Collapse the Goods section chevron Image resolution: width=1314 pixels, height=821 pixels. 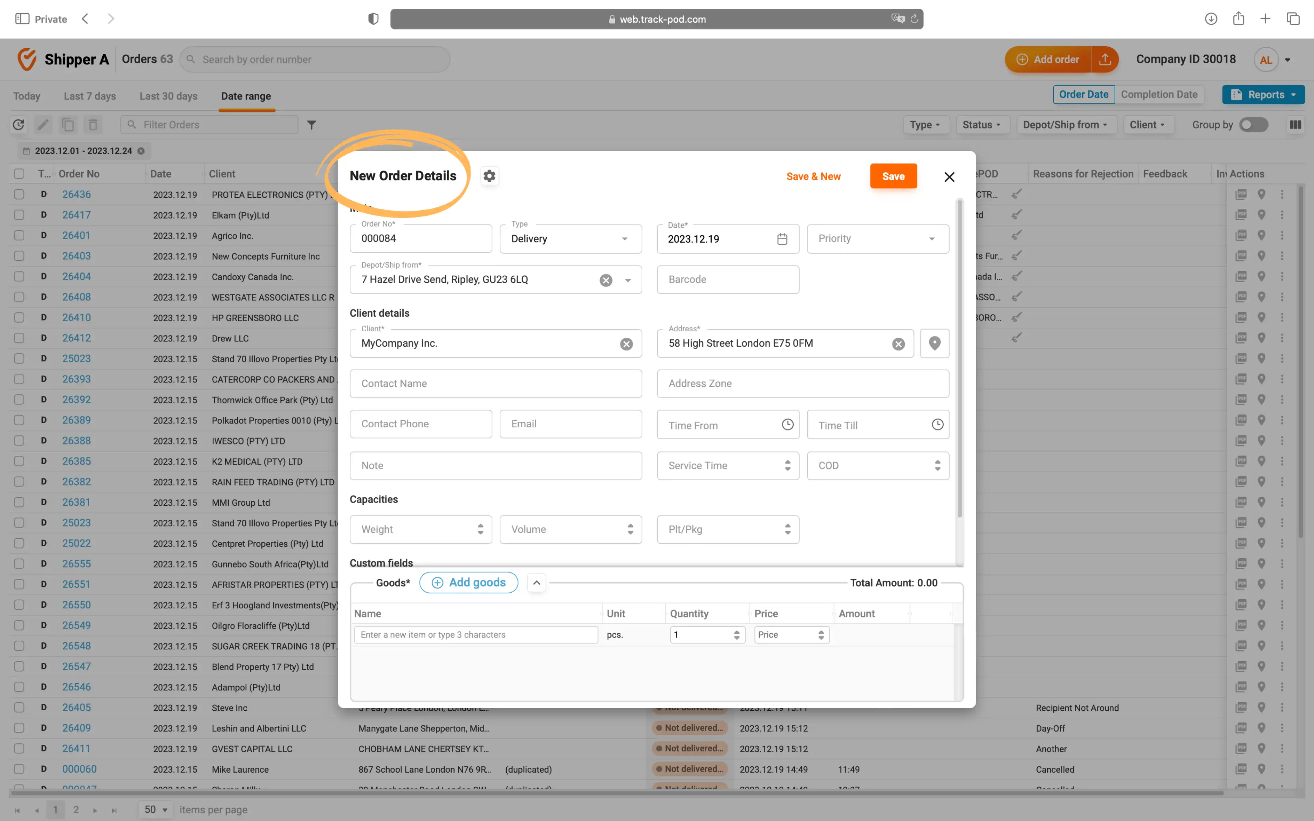(x=536, y=582)
